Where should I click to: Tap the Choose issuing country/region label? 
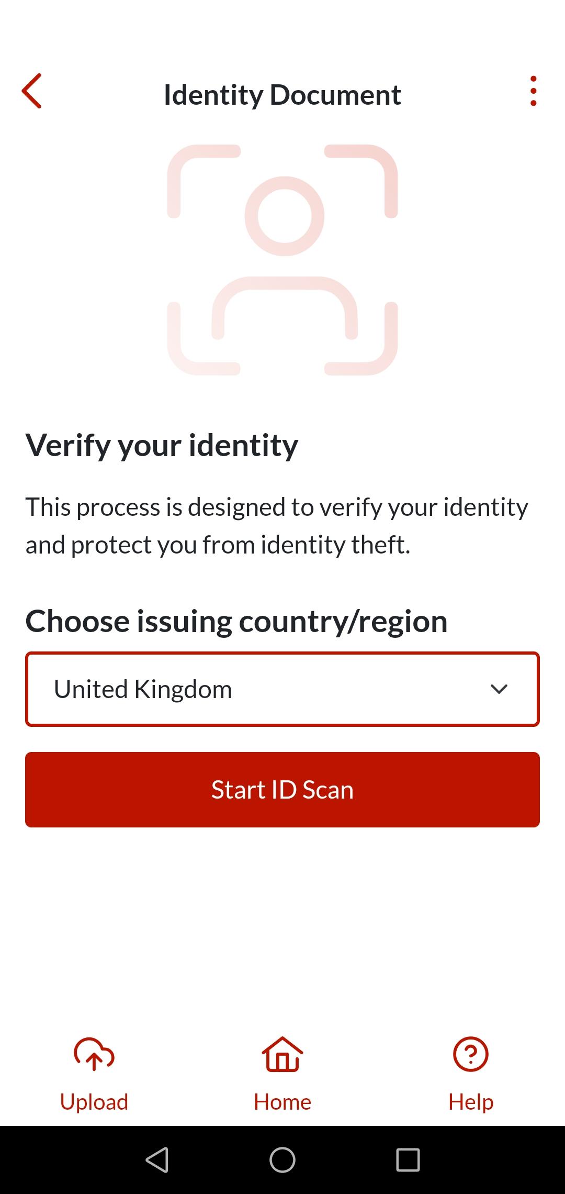coord(236,622)
